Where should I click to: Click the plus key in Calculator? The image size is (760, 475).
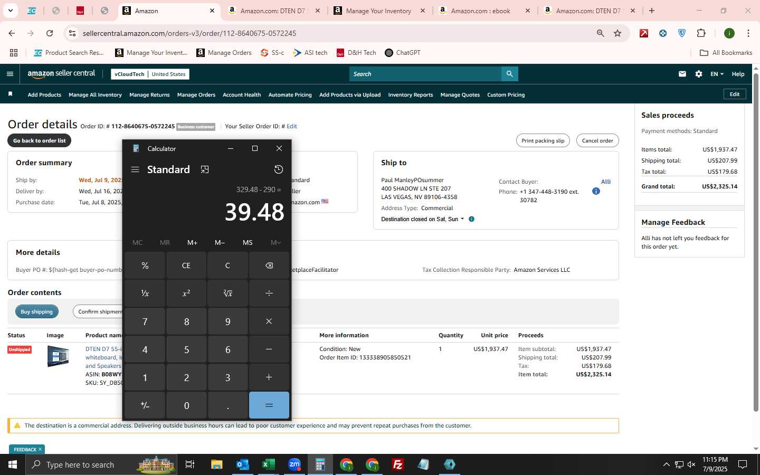point(269,377)
